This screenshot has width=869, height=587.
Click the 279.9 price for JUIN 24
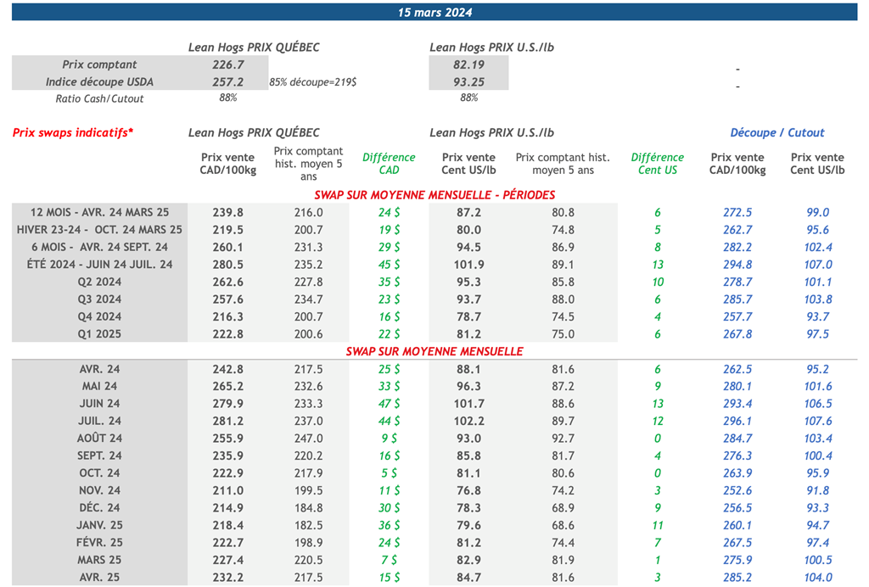(x=229, y=404)
